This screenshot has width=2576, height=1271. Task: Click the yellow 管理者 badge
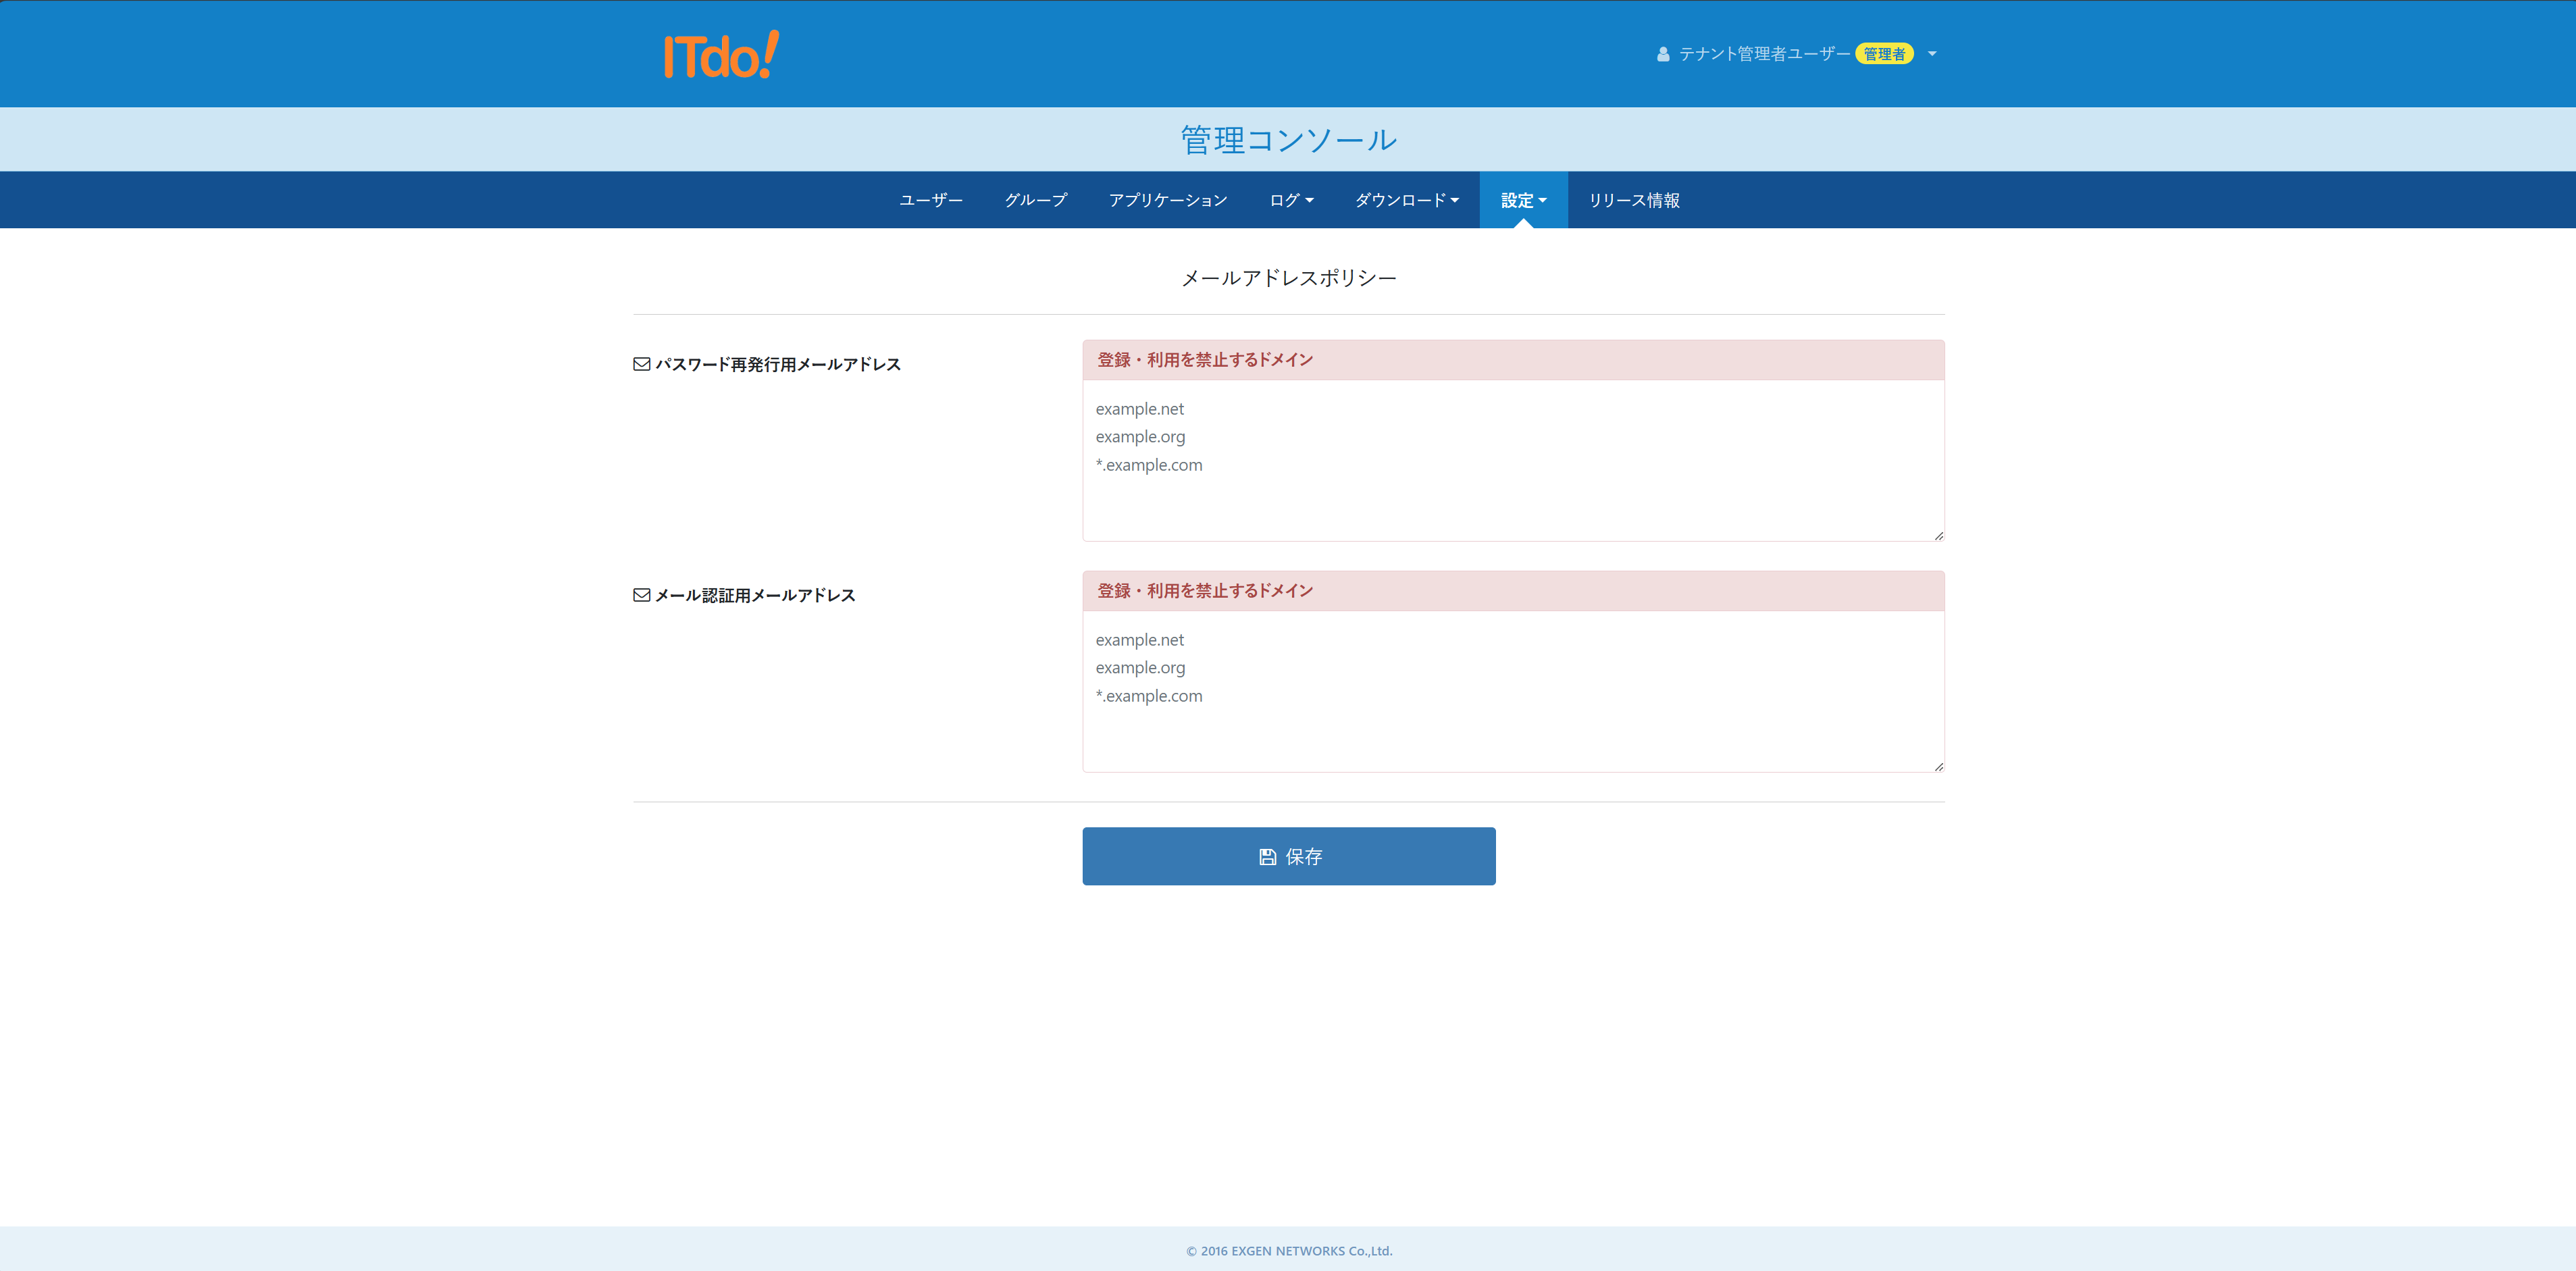tap(1884, 54)
